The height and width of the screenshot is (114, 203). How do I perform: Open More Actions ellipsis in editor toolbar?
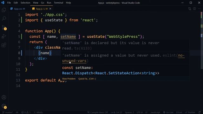pyautogui.click(x=199, y=9)
